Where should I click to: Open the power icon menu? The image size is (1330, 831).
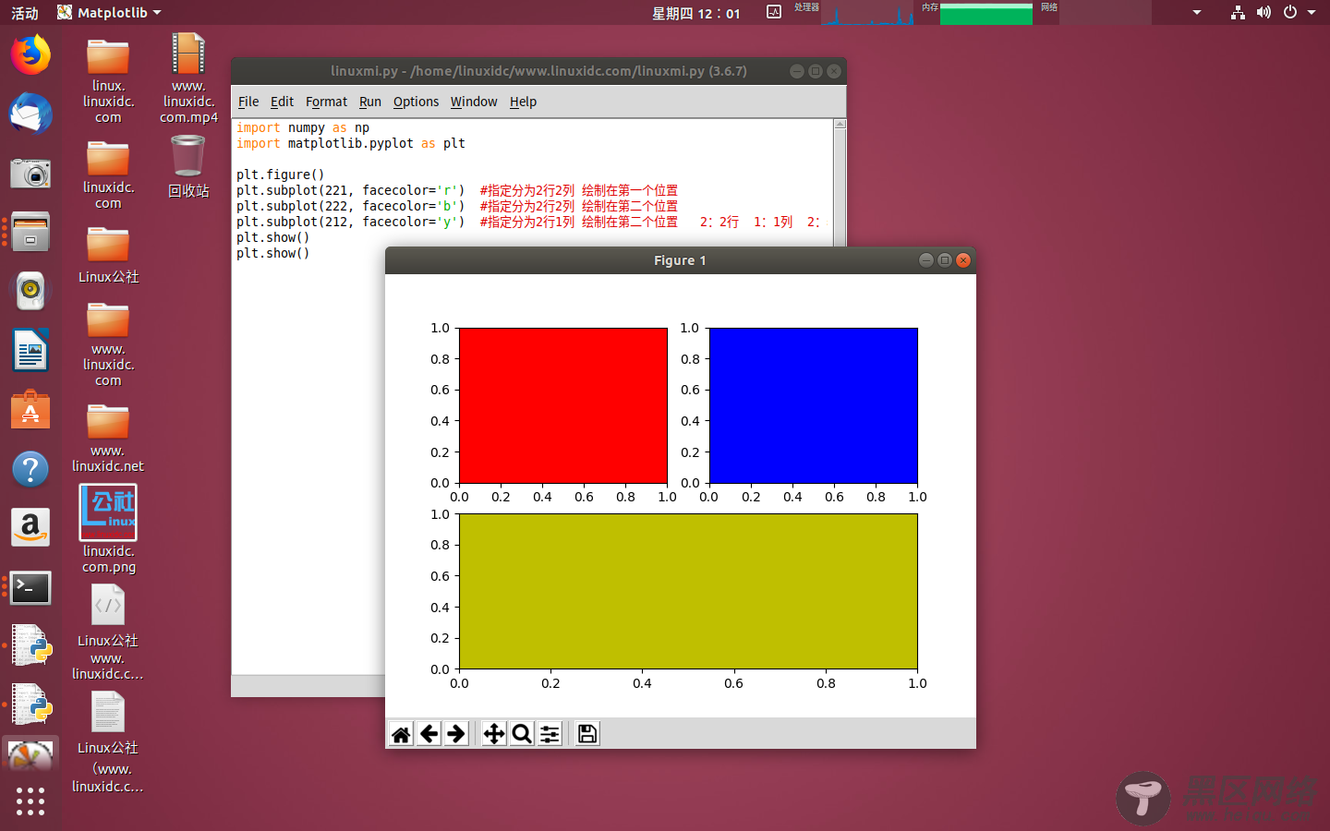pos(1290,13)
